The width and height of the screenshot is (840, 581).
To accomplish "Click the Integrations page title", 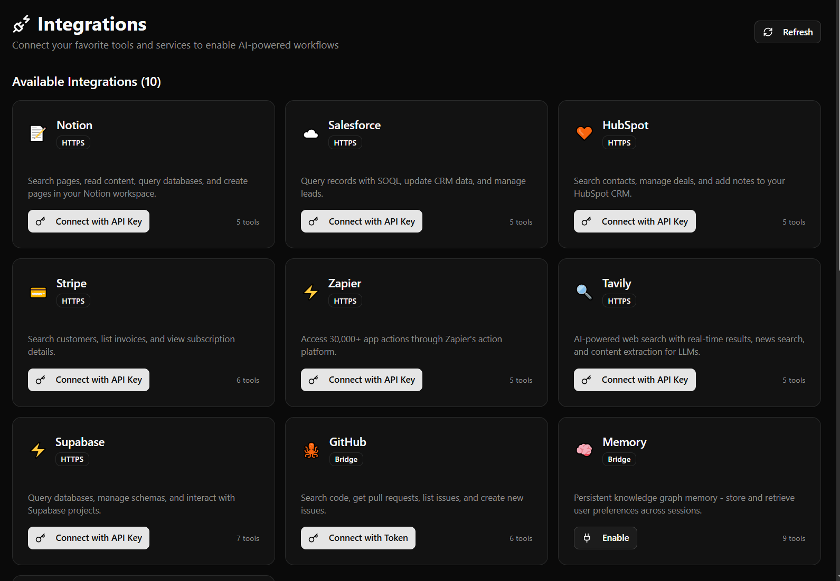I will 92,24.
